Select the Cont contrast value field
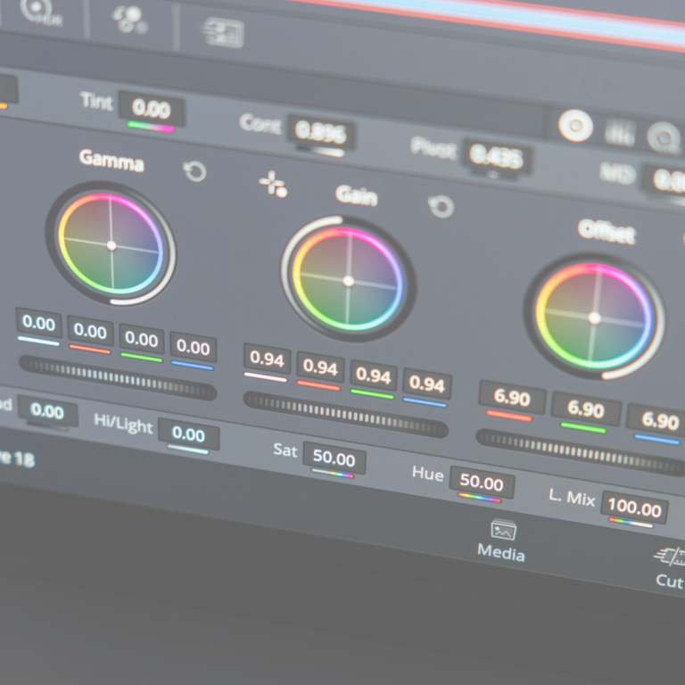This screenshot has width=685, height=685. pos(321,132)
